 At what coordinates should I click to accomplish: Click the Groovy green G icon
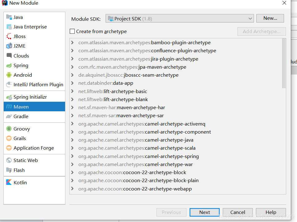coord(9,129)
